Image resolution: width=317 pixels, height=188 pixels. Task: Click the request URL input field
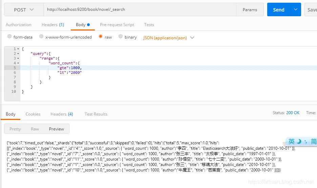139,10
